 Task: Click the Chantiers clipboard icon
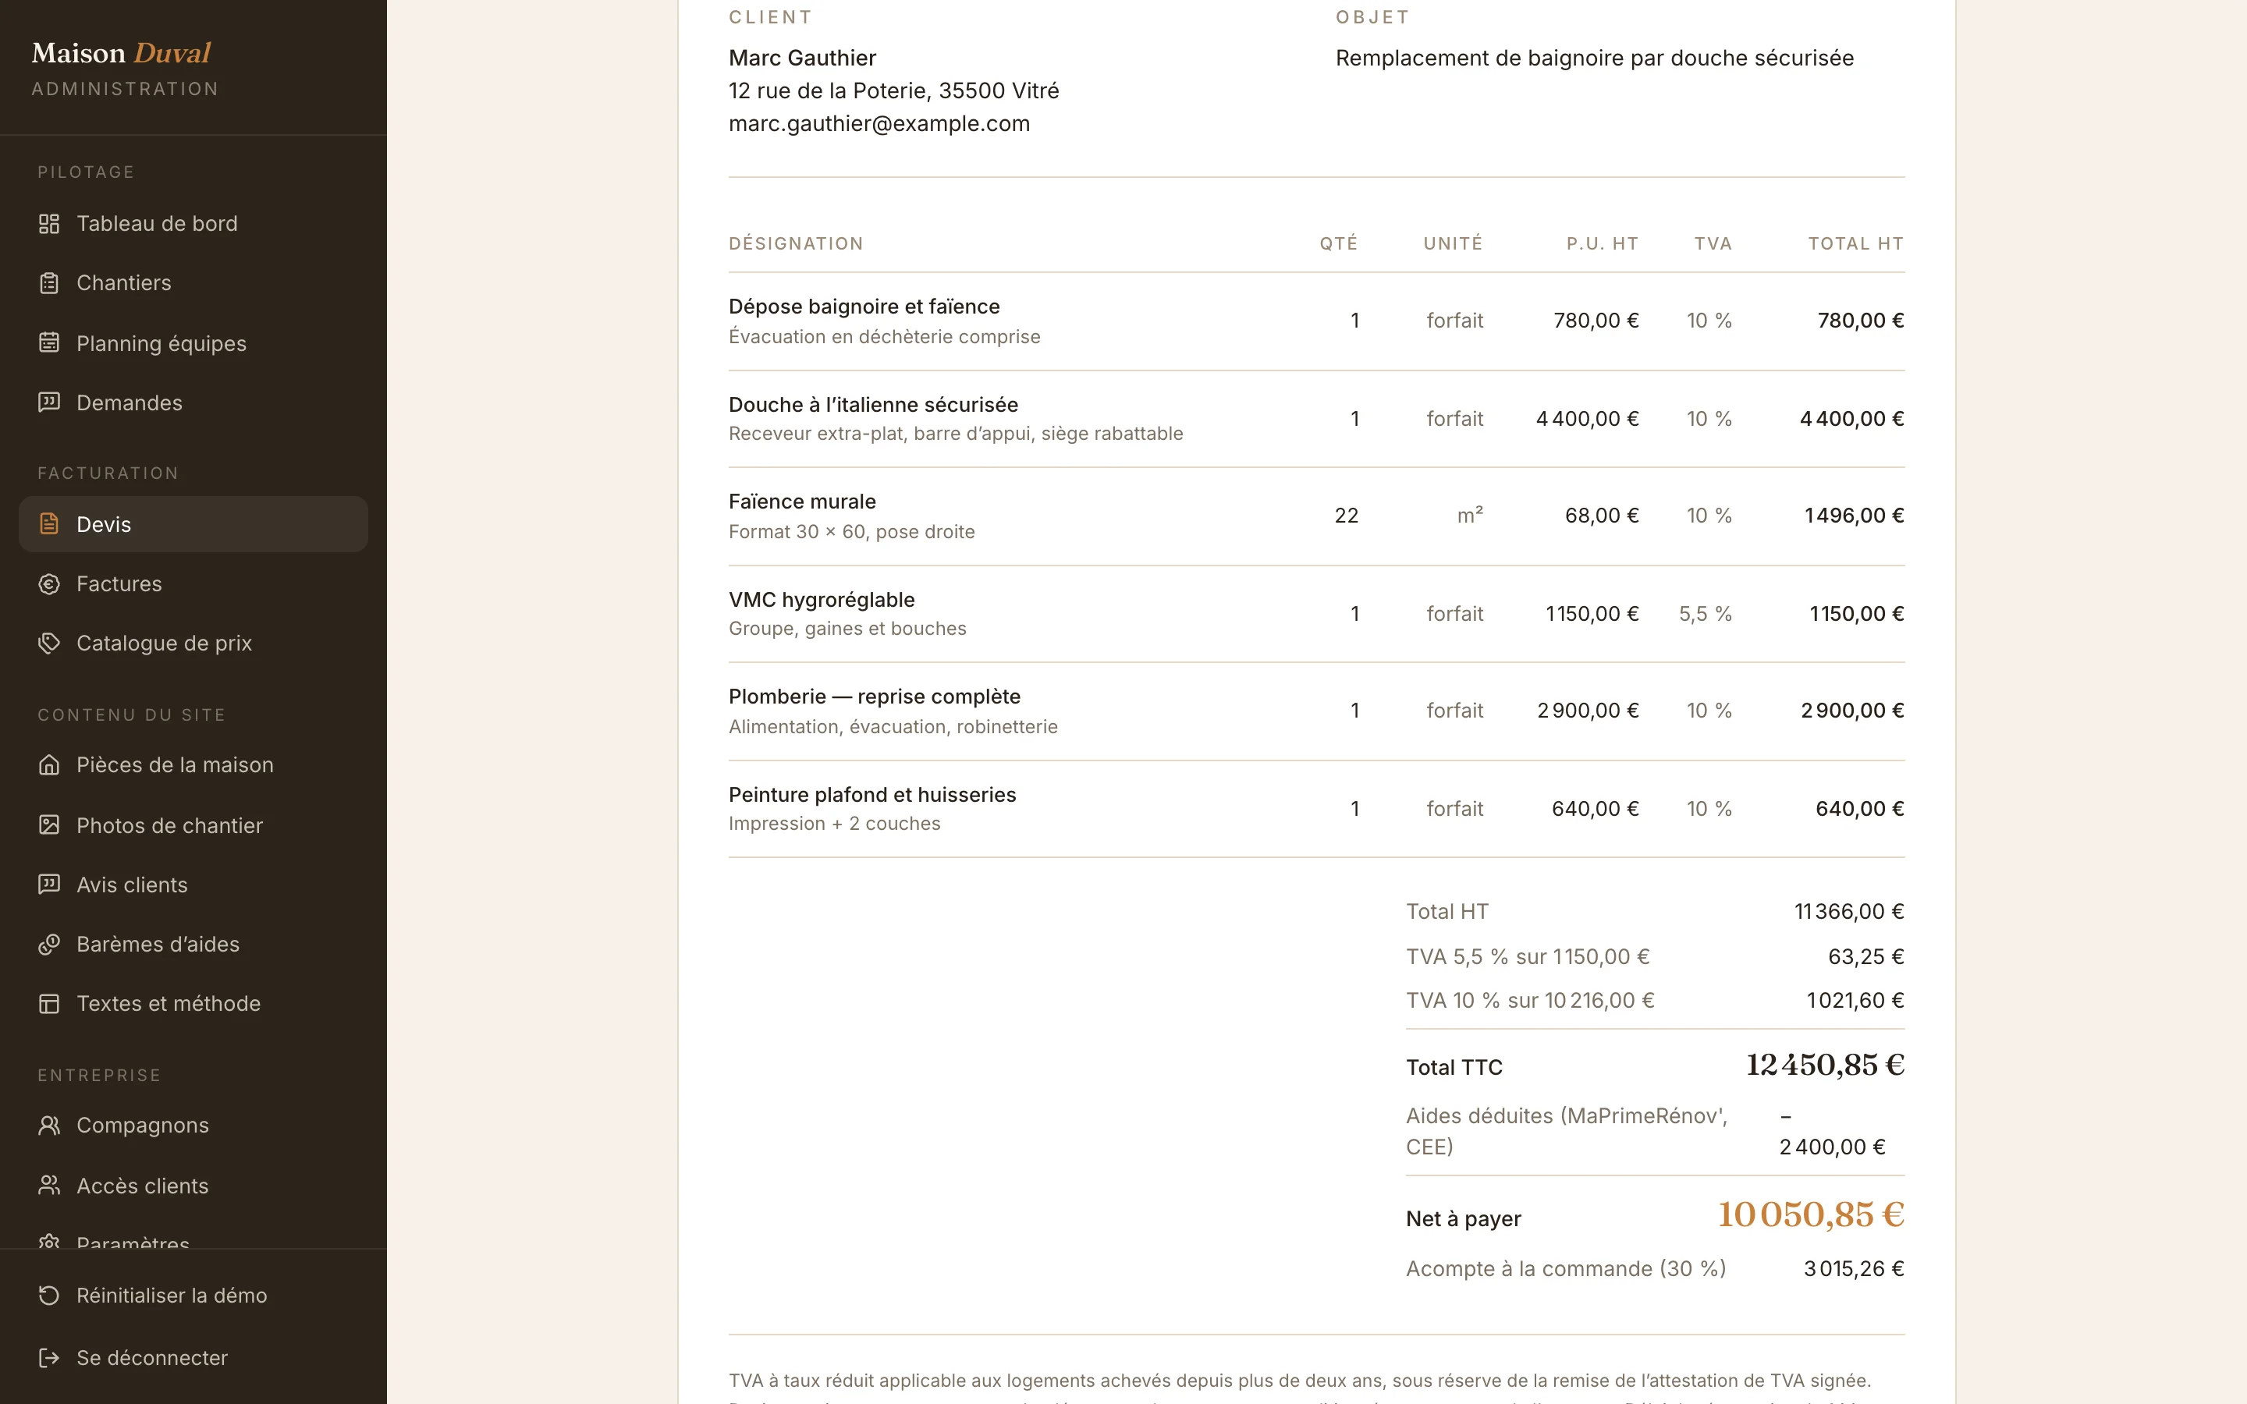(49, 283)
